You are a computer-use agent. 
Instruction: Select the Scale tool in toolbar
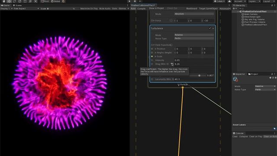pos(20,1)
